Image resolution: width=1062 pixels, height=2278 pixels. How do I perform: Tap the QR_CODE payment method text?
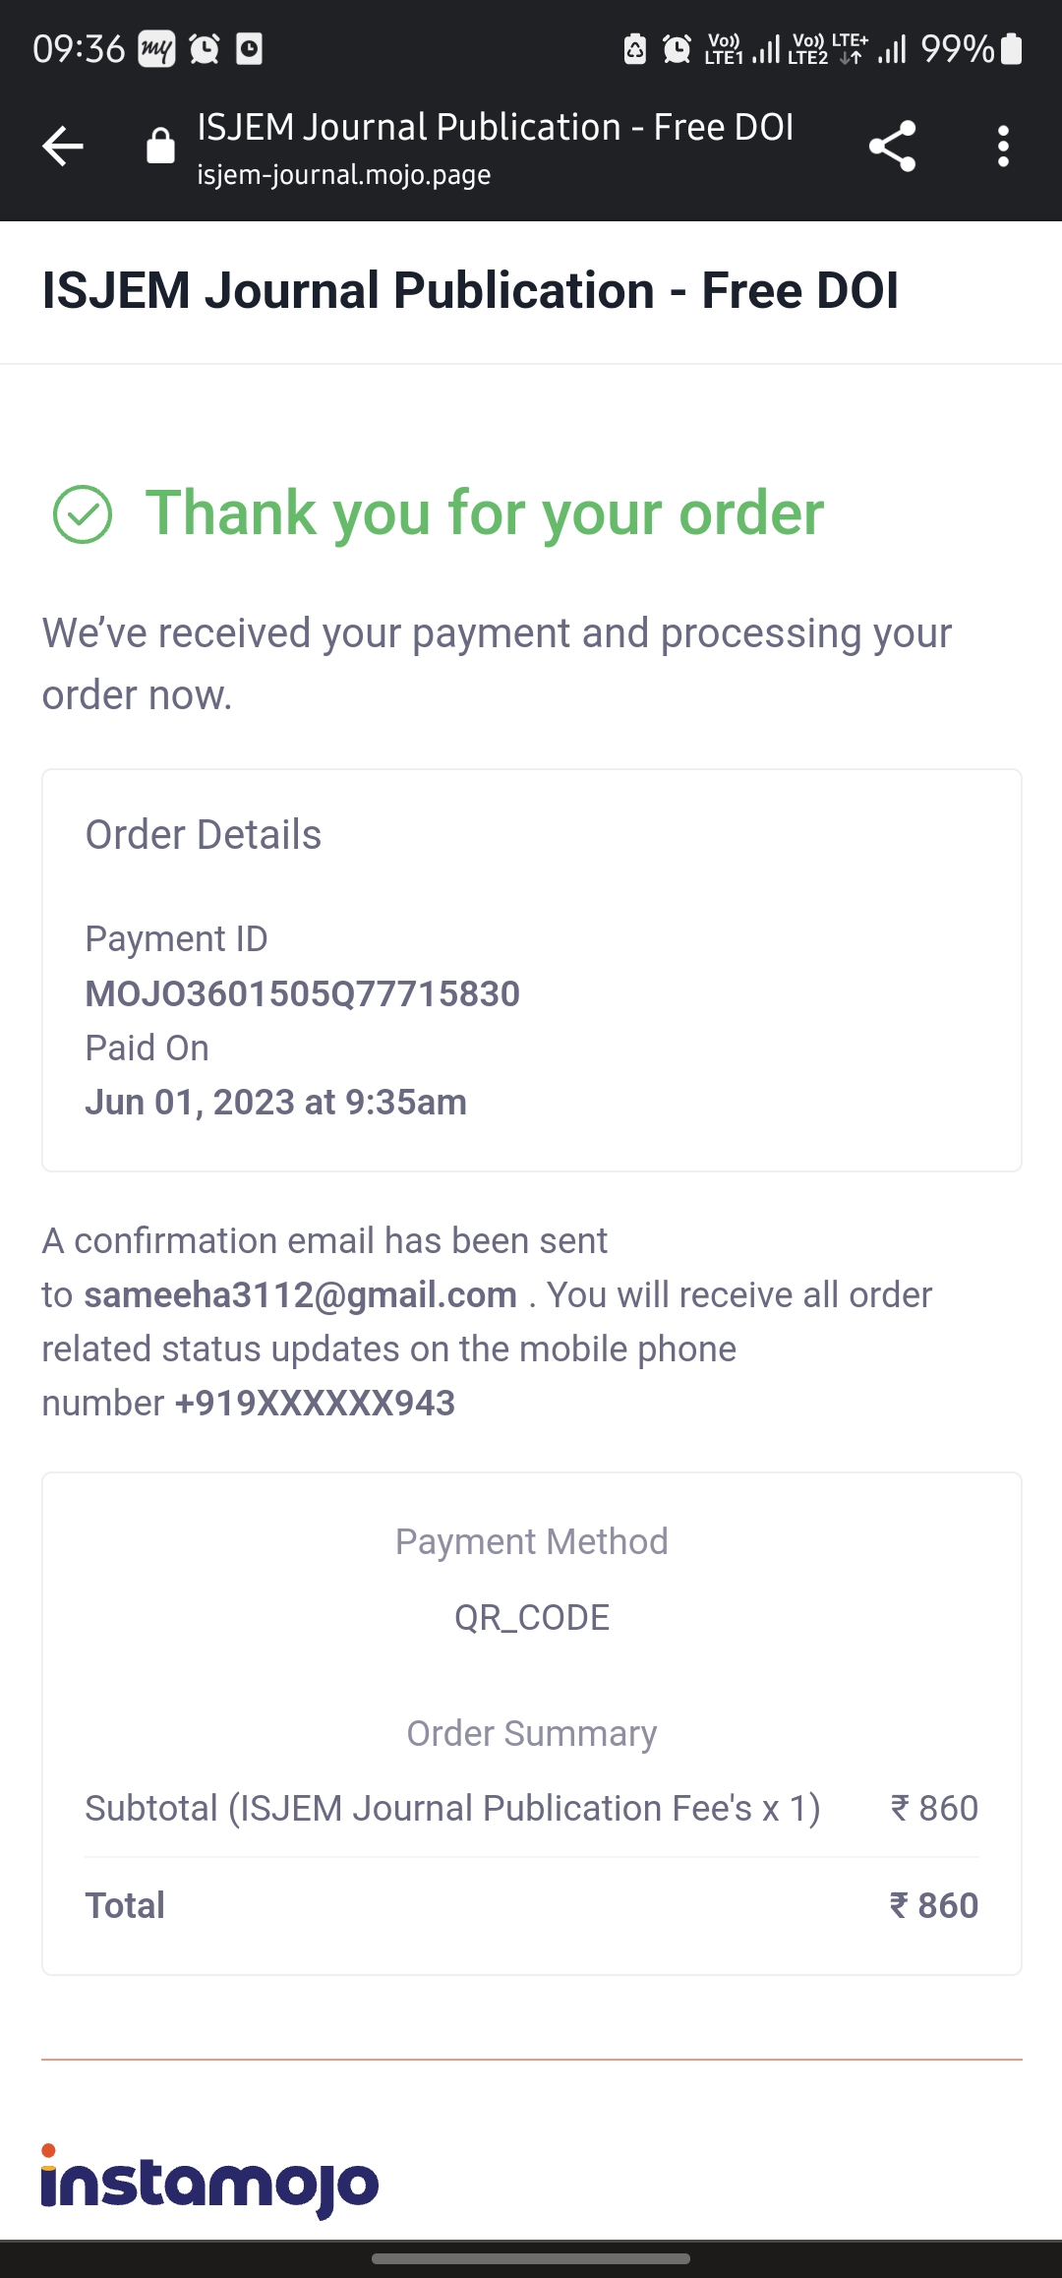531,1618
